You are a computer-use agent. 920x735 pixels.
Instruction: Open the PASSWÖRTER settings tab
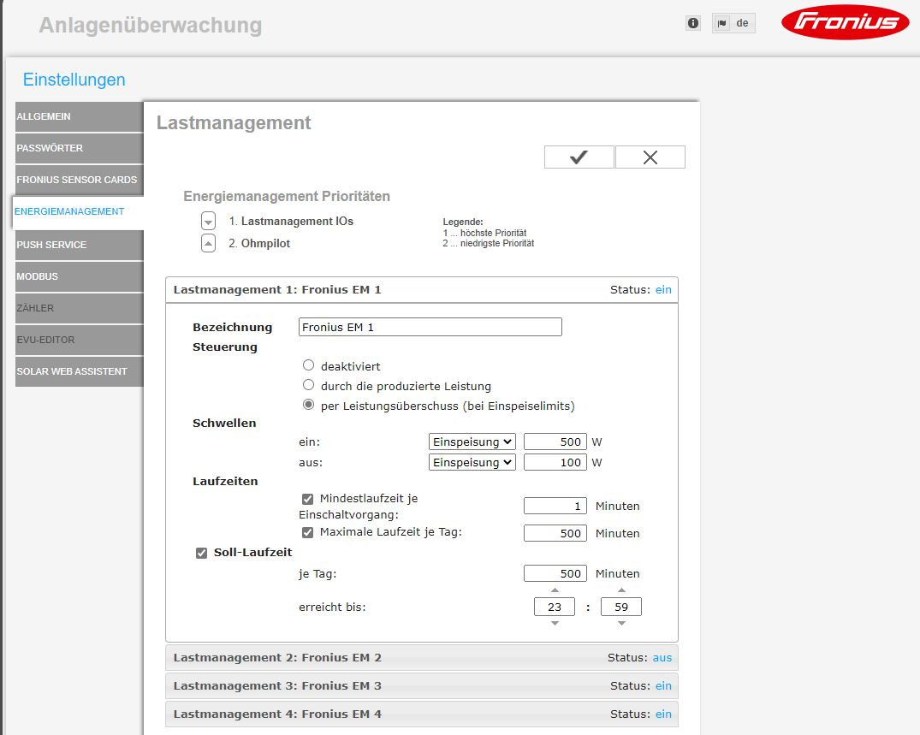pyautogui.click(x=80, y=148)
